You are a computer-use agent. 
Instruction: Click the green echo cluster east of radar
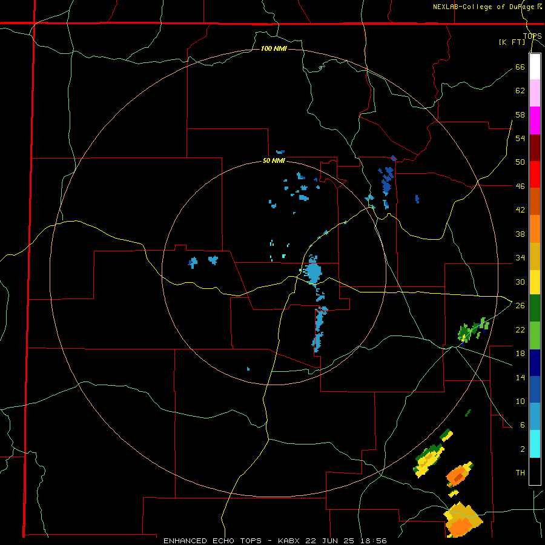473,330
